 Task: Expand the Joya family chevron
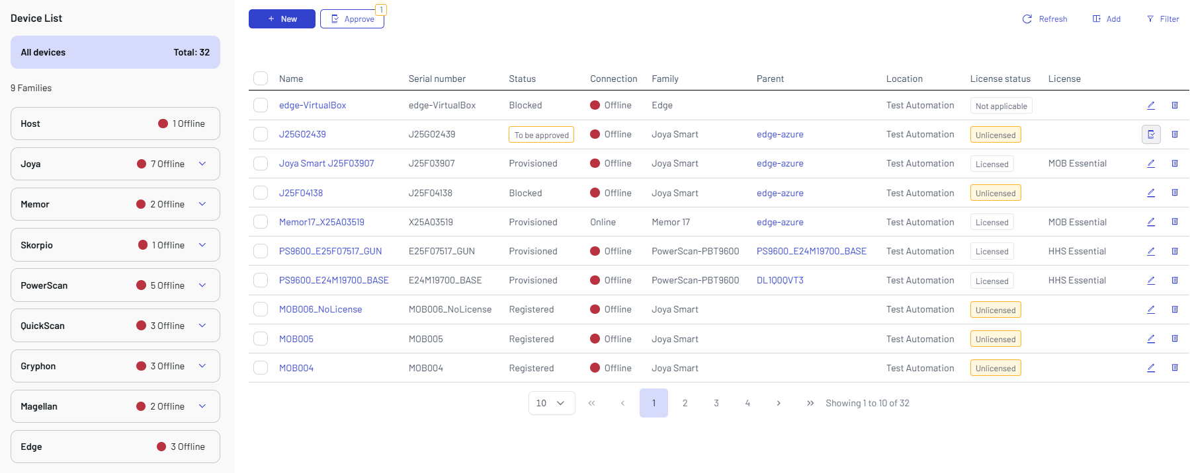point(202,164)
